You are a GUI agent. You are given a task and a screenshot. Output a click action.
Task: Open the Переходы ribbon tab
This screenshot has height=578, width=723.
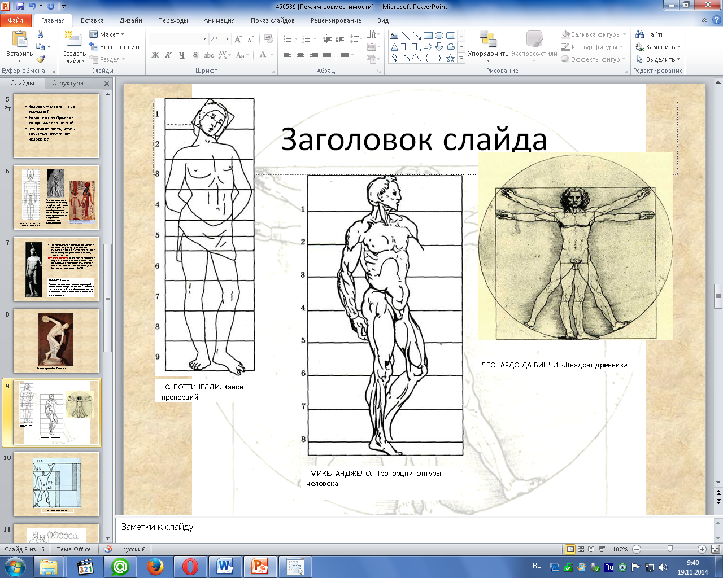pos(173,20)
